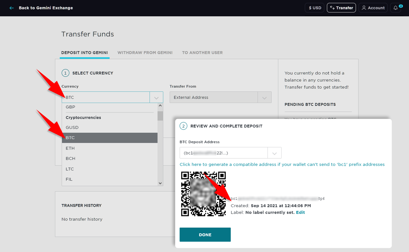Click the deposit QR code image

tap(204, 194)
